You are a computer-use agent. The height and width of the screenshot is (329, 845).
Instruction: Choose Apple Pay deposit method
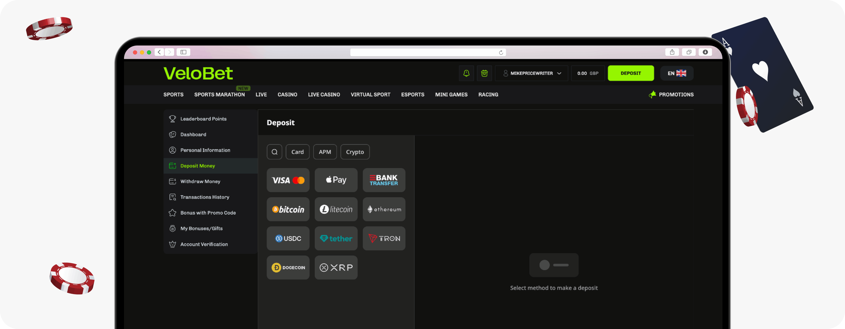tap(336, 180)
